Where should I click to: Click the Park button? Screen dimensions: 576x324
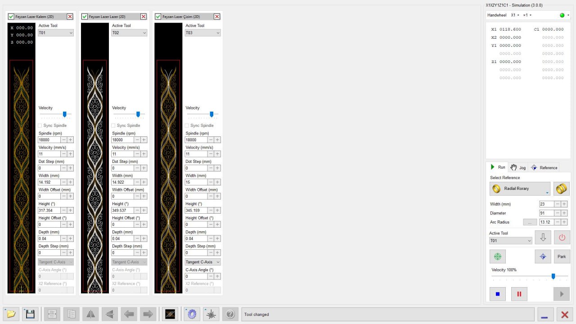pos(562,256)
